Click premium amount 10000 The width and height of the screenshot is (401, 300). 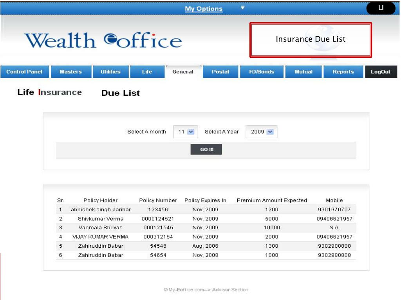click(272, 228)
